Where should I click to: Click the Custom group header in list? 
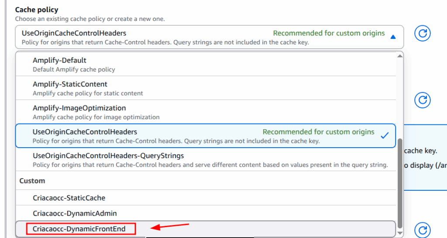(x=32, y=181)
